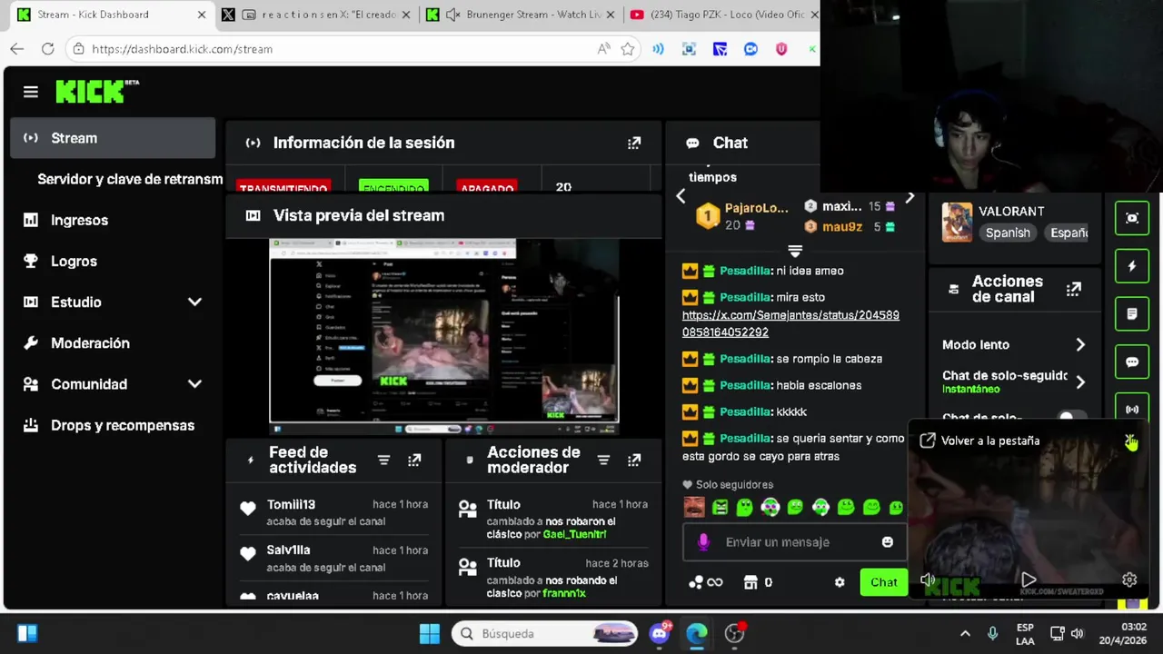The image size is (1163, 654).
Task: Expand the Comunidad sidebar section
Action: pos(194,384)
